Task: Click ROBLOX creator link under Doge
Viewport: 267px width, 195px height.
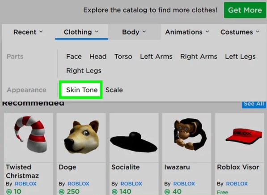Action: point(79,184)
